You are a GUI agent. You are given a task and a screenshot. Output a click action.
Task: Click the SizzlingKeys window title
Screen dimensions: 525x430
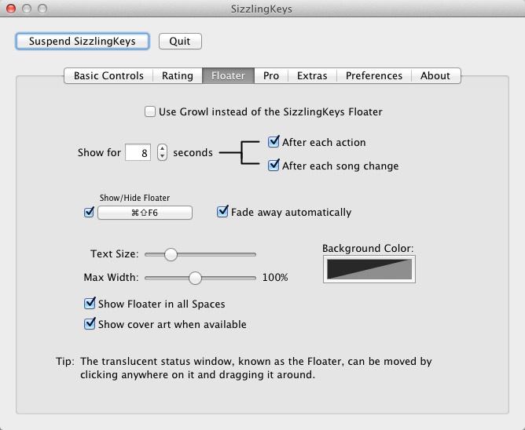click(x=262, y=9)
